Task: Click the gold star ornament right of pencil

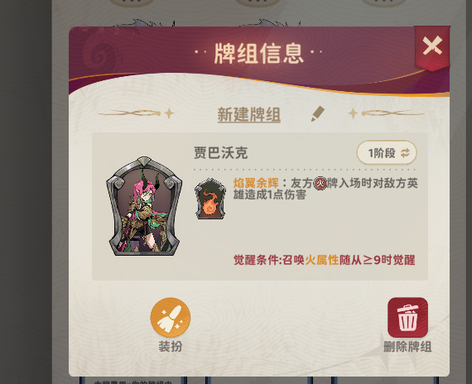Action: [x=353, y=113]
